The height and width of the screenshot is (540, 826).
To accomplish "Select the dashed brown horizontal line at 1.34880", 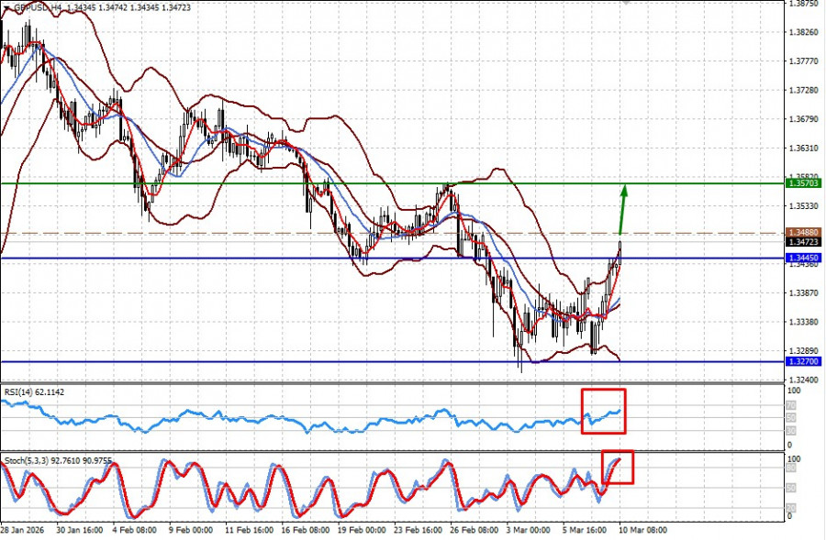I will (393, 233).
